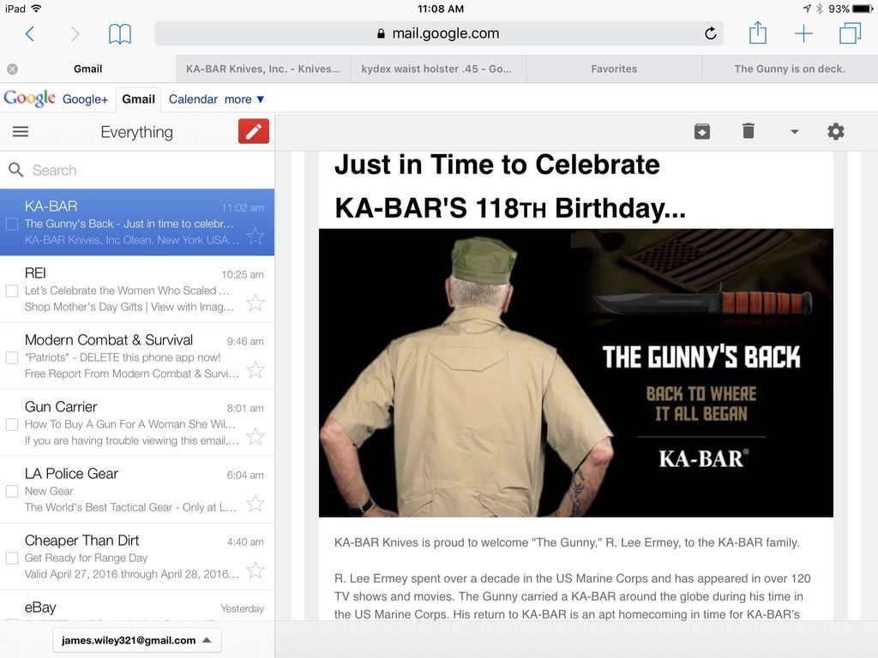This screenshot has height=658, width=878.
Task: Open the Calendar link
Action: pyautogui.click(x=193, y=99)
